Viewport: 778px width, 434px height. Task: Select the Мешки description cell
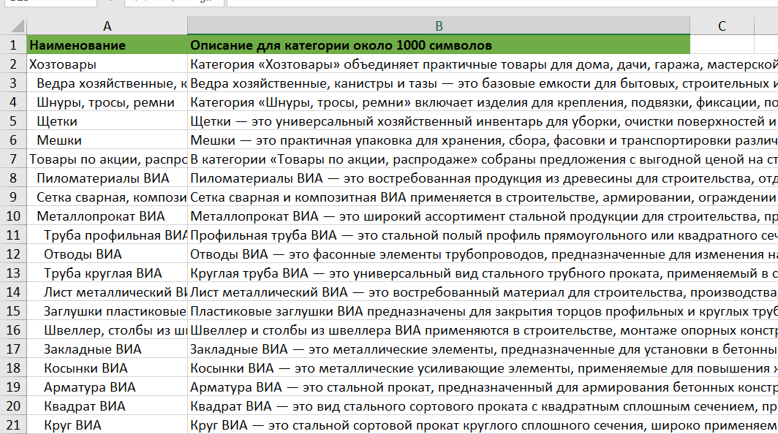[x=483, y=140]
